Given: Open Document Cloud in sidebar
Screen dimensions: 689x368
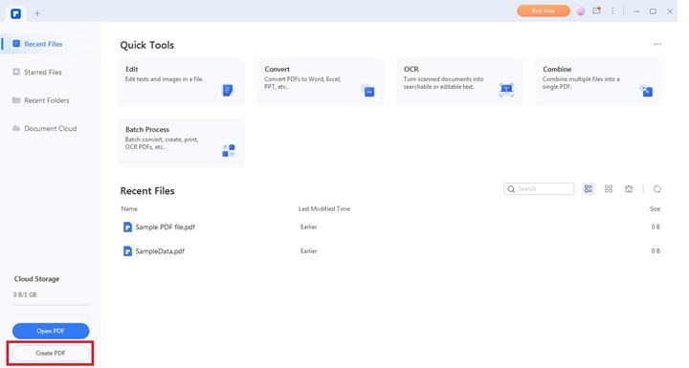Looking at the screenshot, I should (50, 128).
